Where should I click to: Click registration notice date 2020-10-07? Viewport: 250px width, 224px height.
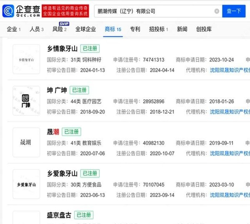[x=162, y=153]
